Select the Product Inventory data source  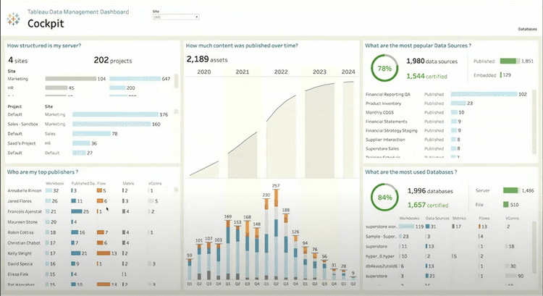383,103
